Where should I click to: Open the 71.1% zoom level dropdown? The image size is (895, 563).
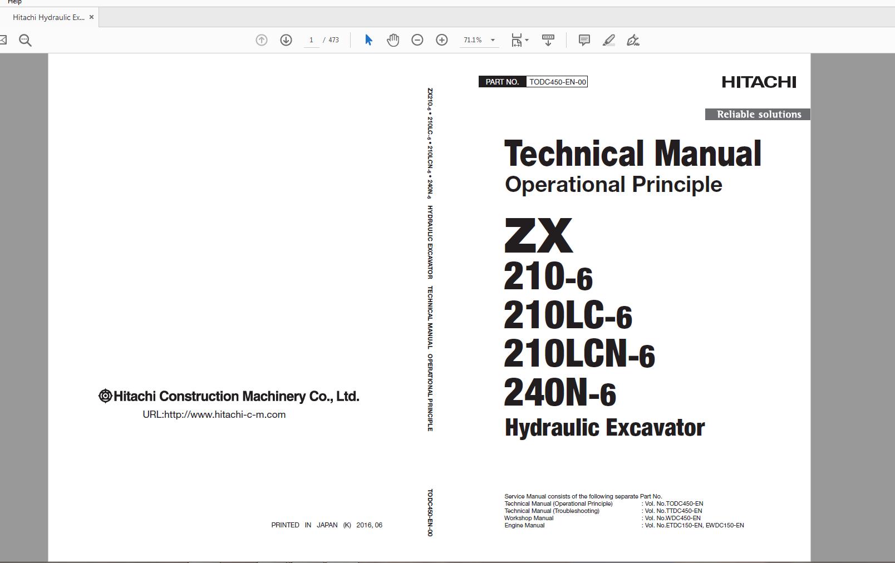tap(493, 40)
